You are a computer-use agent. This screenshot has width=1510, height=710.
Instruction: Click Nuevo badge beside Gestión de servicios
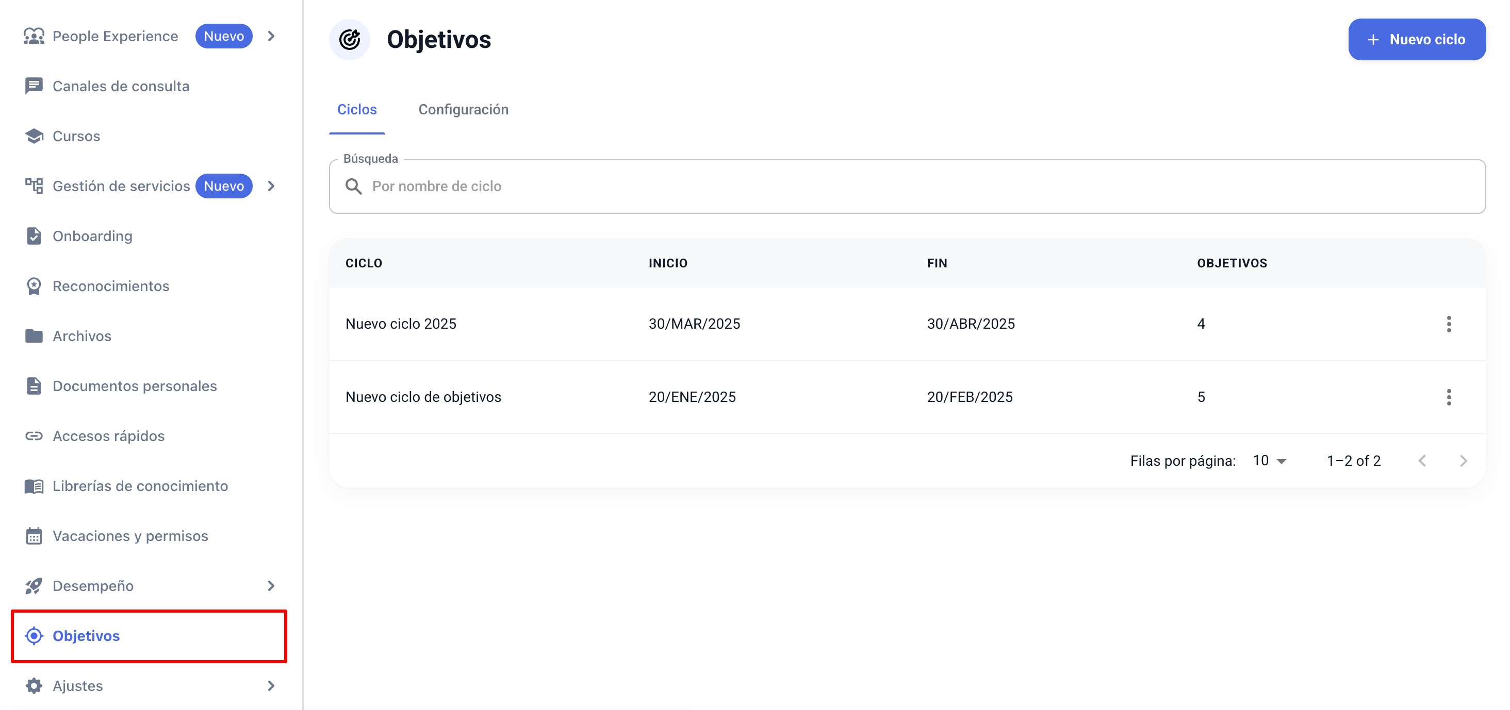click(224, 185)
